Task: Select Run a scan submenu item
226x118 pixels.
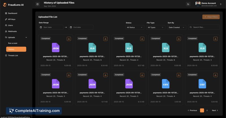Action: (x=13, y=43)
